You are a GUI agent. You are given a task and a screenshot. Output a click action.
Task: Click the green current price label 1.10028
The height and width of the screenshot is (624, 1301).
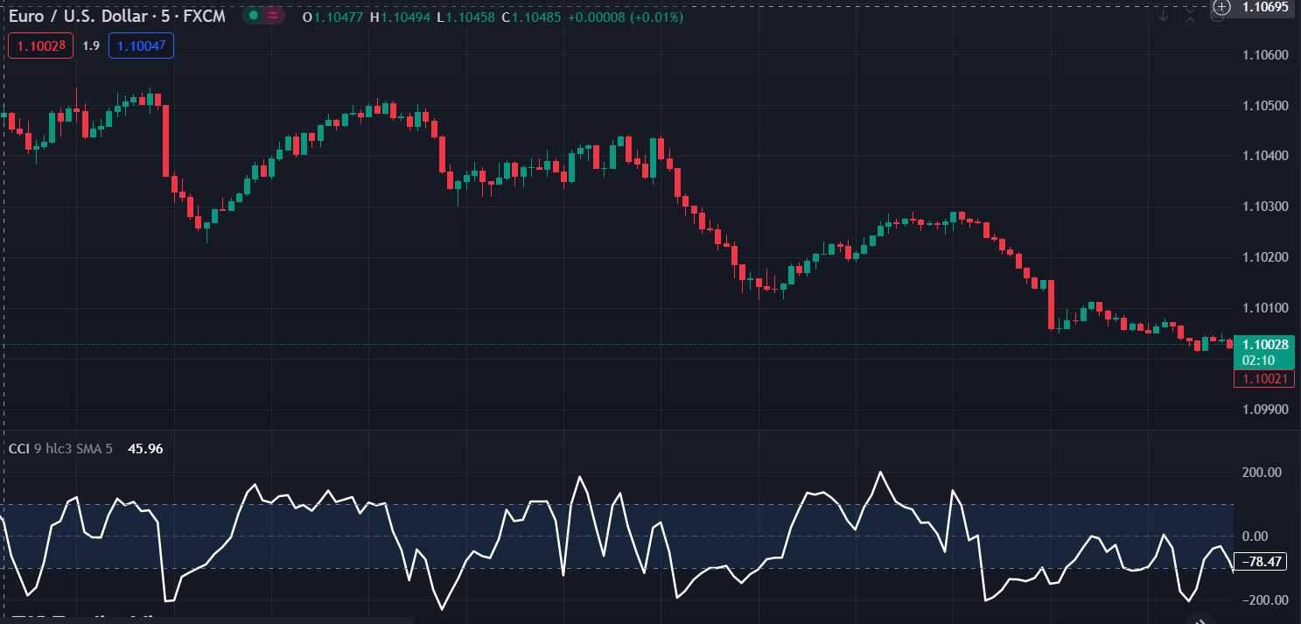(1263, 345)
